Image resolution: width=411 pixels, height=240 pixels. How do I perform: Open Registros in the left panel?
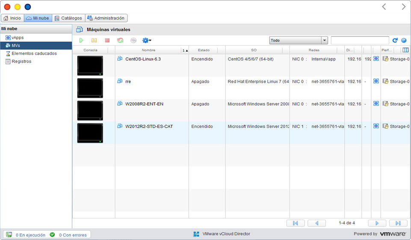coord(21,61)
